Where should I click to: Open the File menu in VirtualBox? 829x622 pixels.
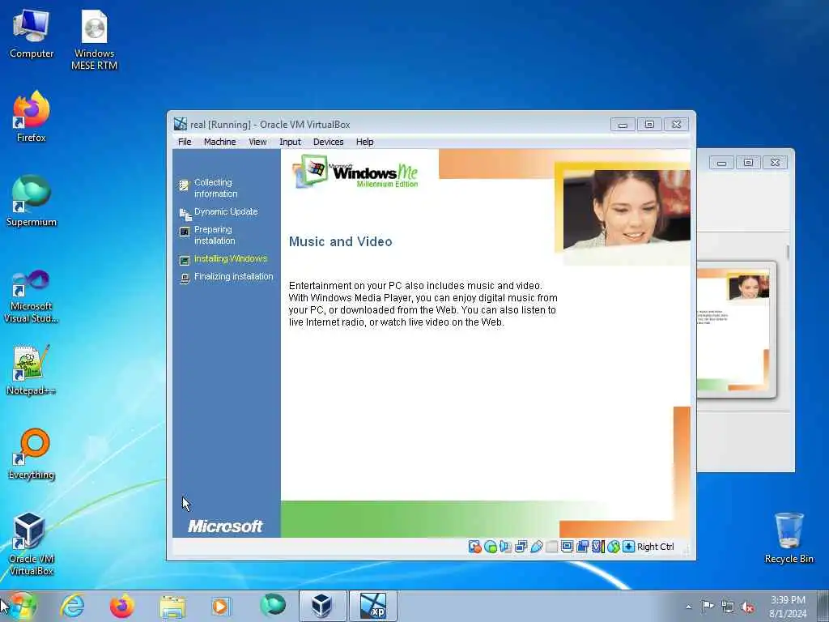point(185,142)
